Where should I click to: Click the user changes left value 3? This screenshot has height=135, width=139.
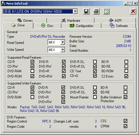(x=96, y=121)
